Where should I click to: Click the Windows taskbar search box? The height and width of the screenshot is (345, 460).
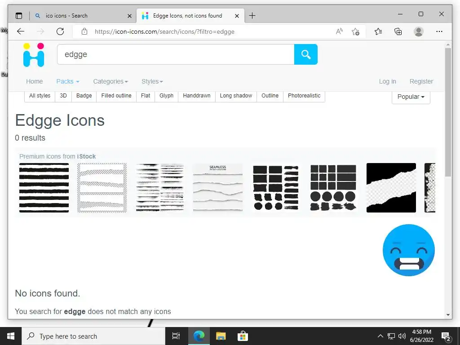coord(93,336)
